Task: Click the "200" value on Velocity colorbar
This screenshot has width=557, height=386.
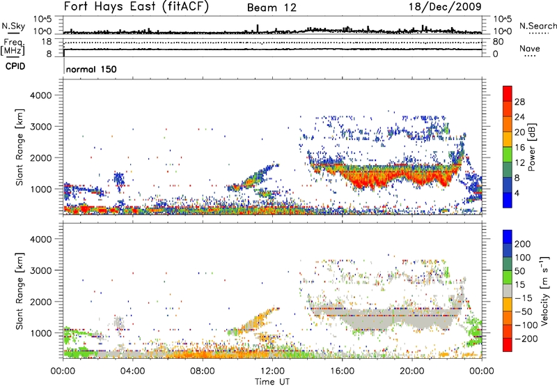Action: click(x=523, y=244)
